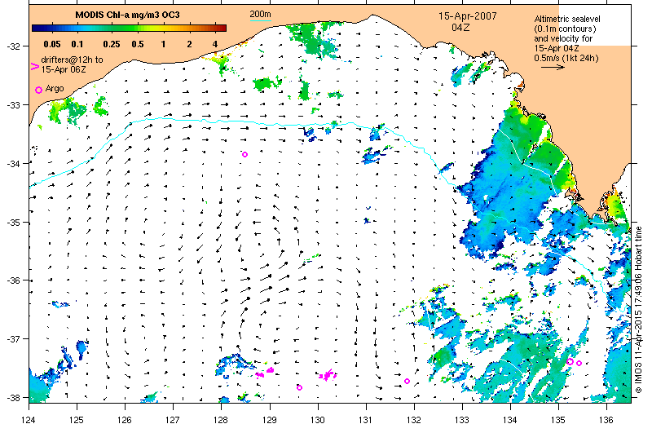Click the '133' longitude axis label

[x=462, y=419]
